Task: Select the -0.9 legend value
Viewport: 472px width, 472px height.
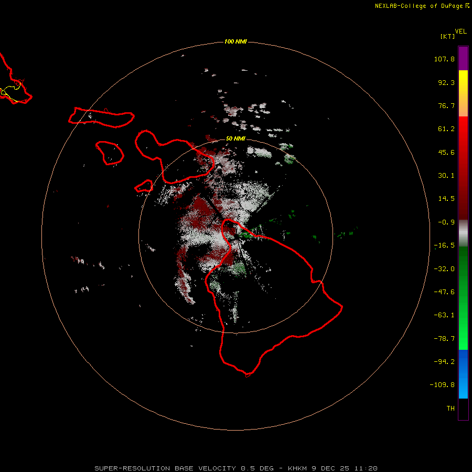Action: coord(446,222)
